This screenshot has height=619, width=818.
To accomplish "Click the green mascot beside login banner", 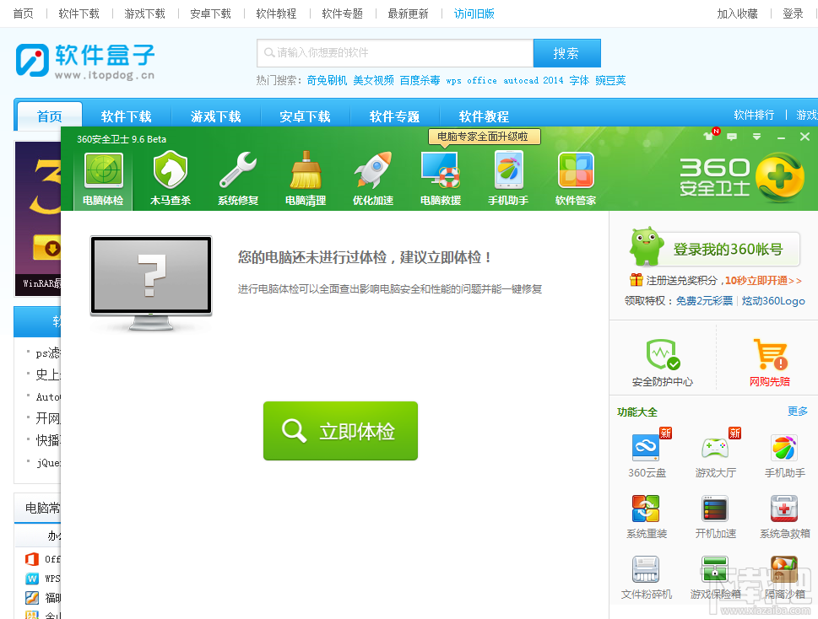I will [646, 246].
